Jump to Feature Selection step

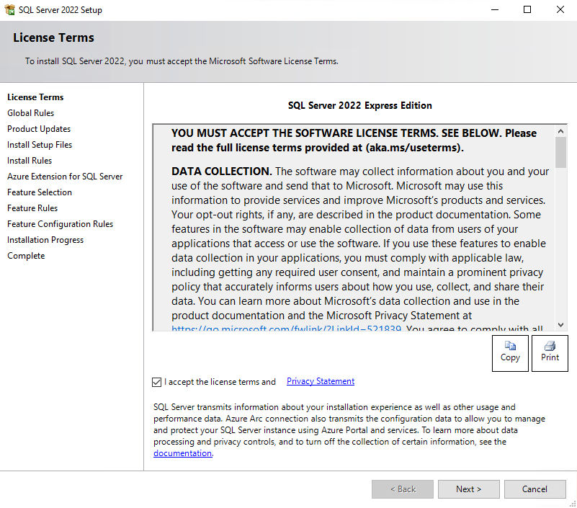pyautogui.click(x=40, y=192)
